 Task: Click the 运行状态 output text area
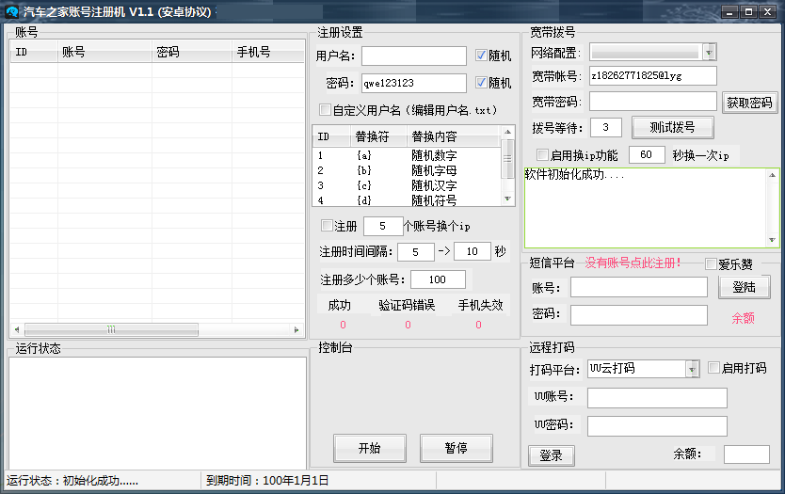tap(158, 413)
